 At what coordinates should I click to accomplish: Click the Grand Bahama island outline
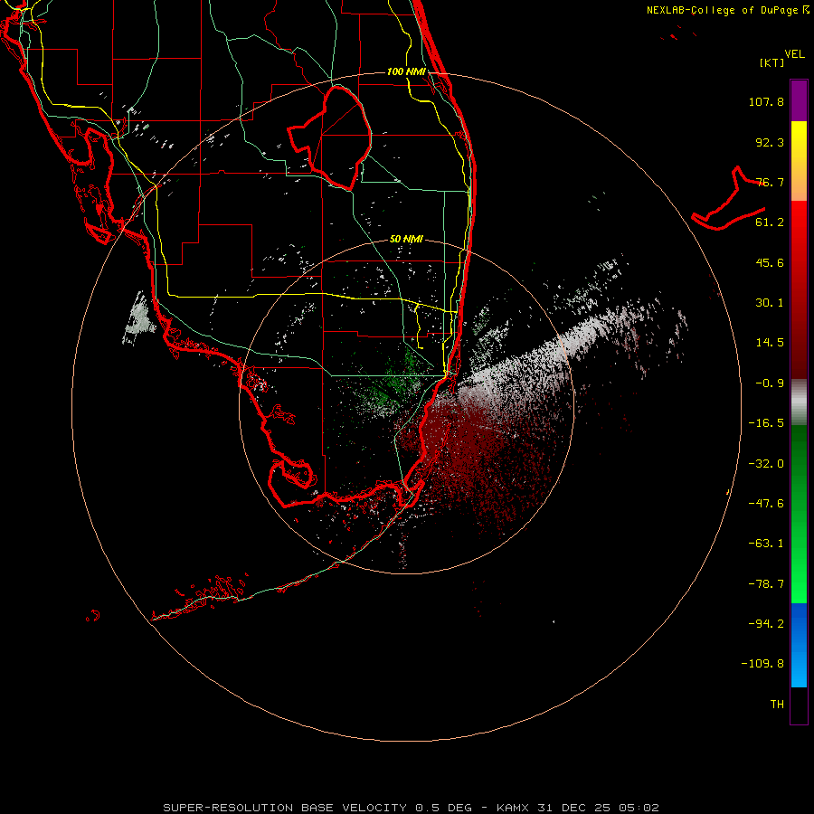(728, 198)
